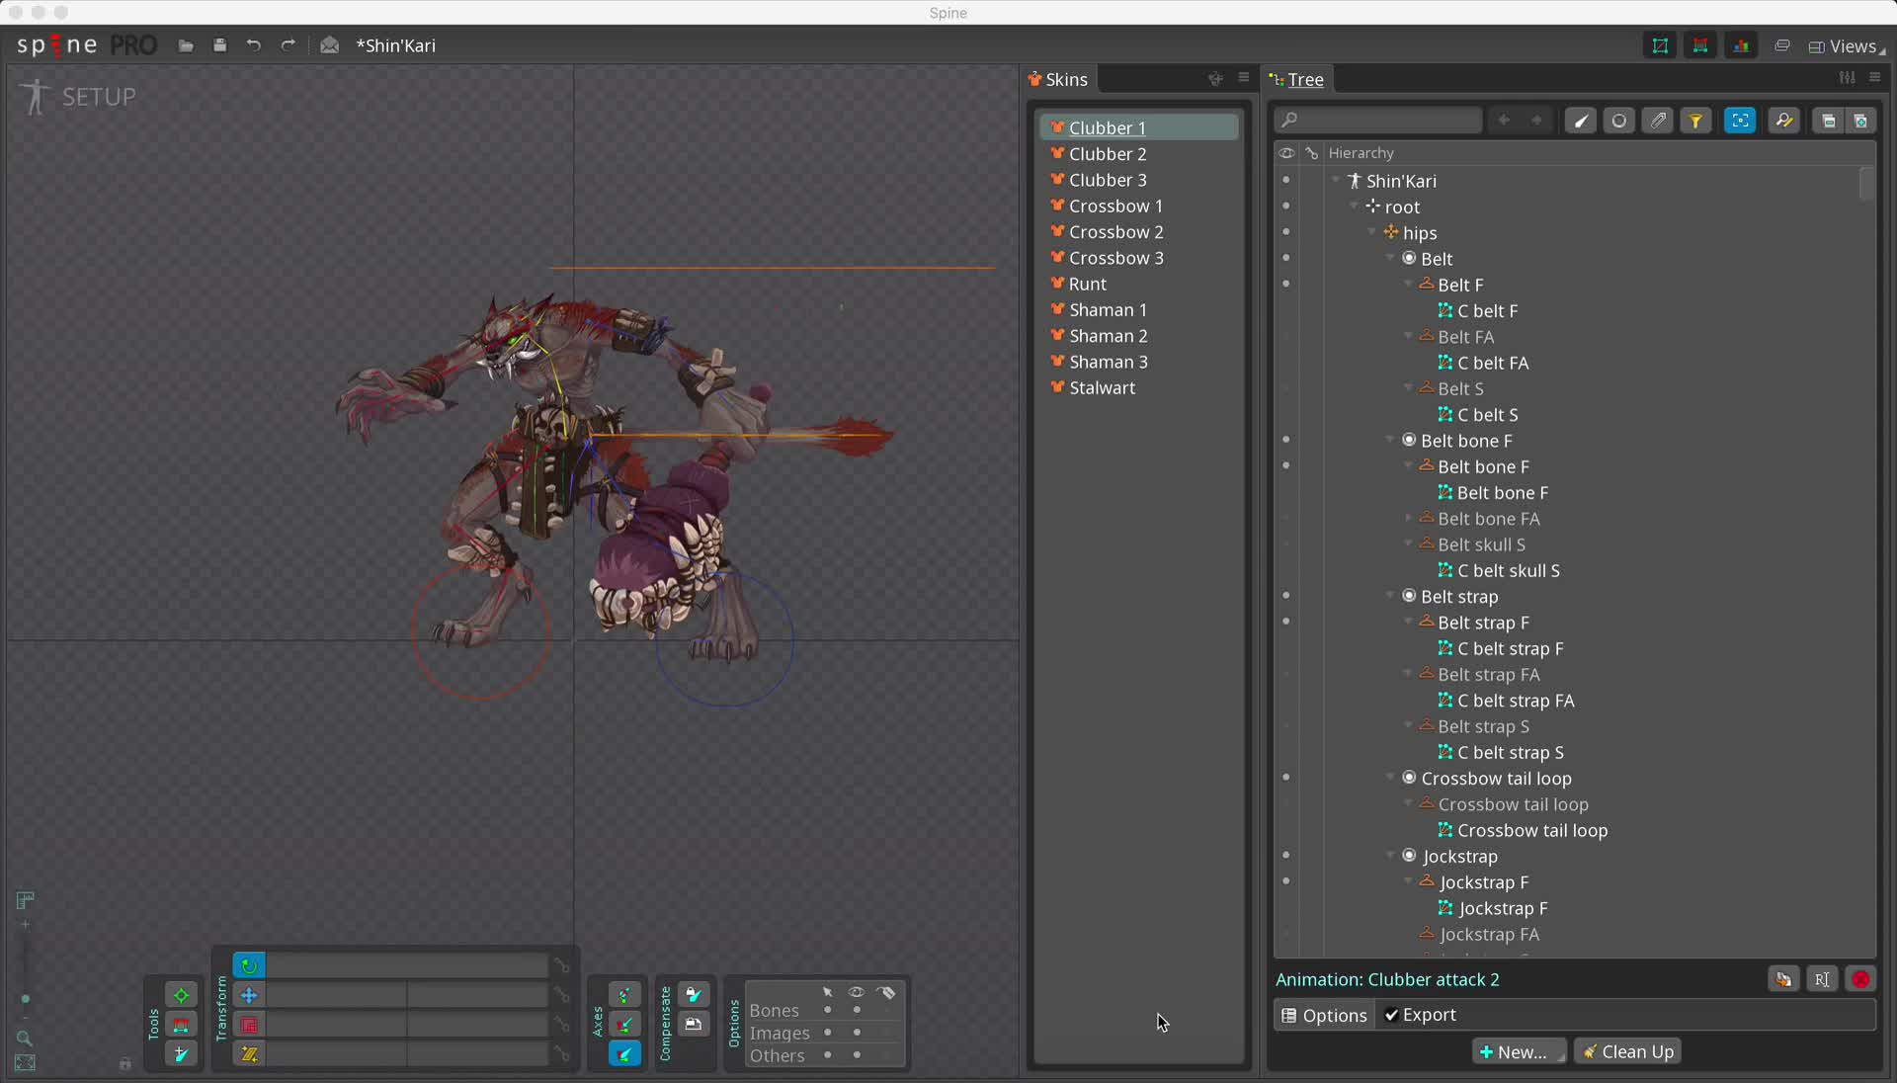Select the Rotate transform tool
The height and width of the screenshot is (1083, 1897).
[x=249, y=965]
